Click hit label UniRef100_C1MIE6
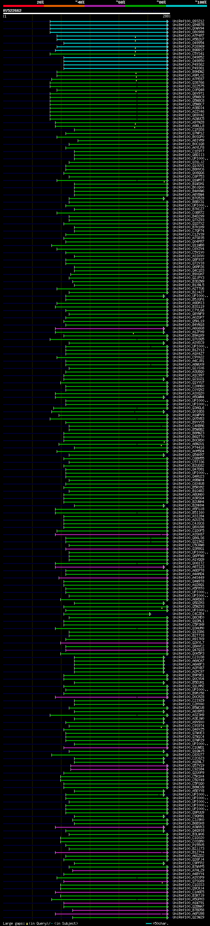 coord(188,129)
